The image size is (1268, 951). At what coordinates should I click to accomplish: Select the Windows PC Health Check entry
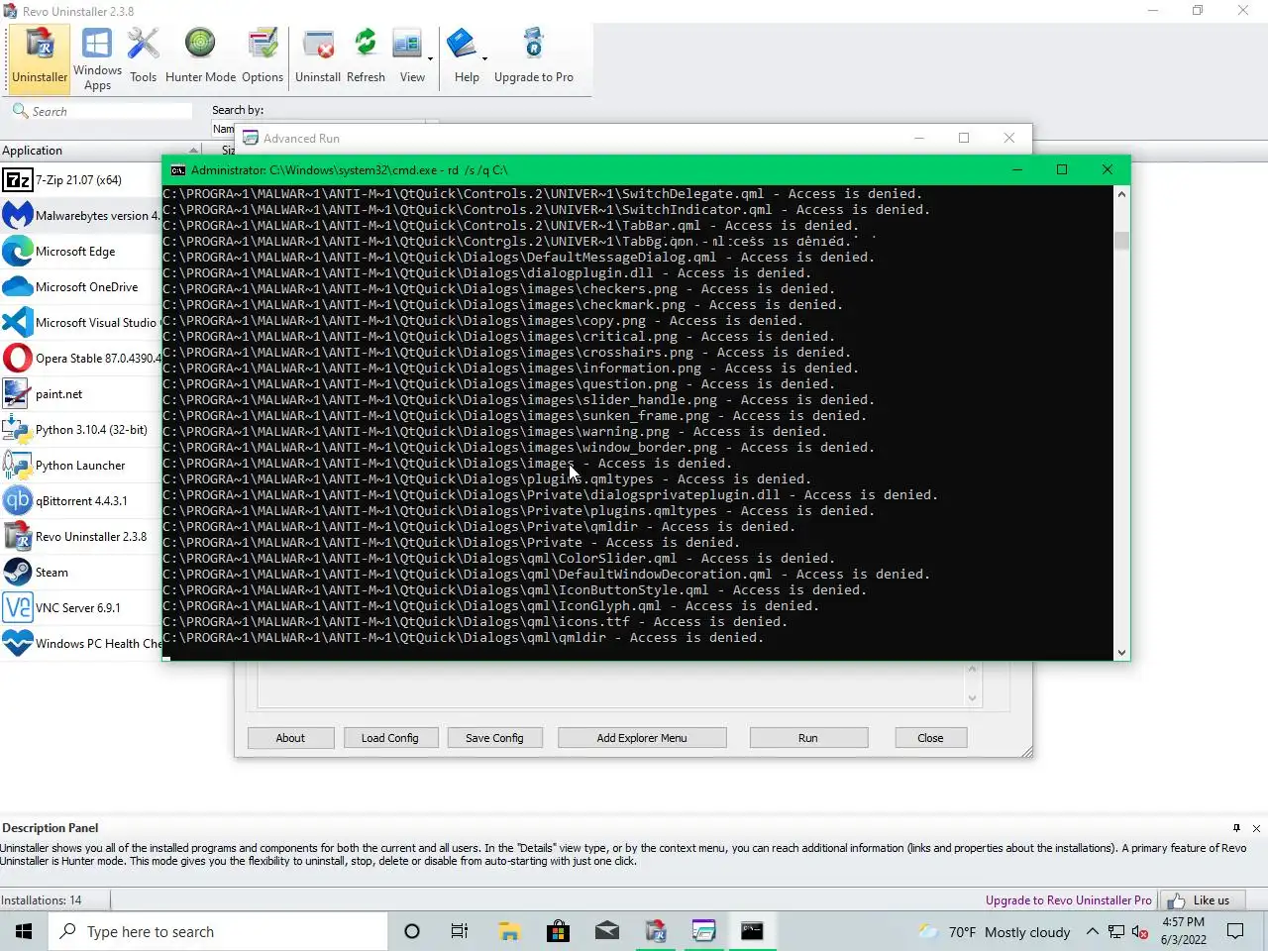(x=80, y=644)
